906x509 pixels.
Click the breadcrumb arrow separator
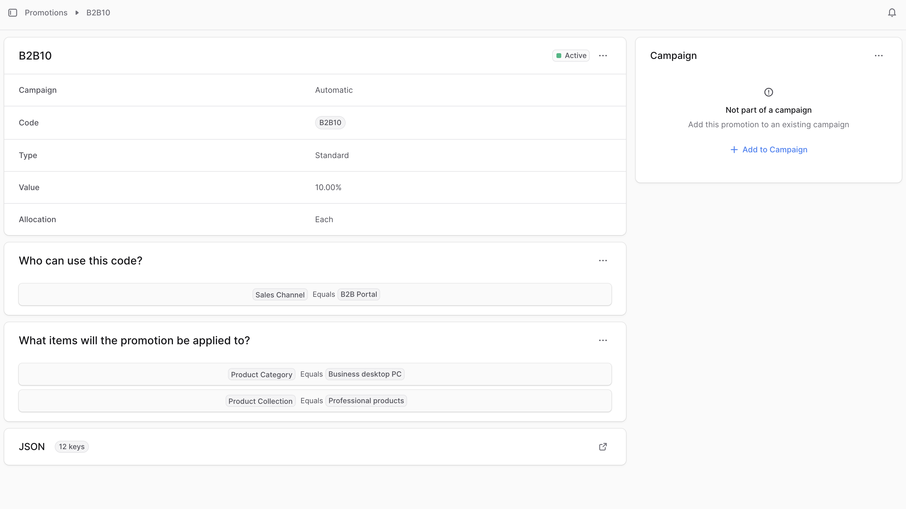(x=77, y=13)
